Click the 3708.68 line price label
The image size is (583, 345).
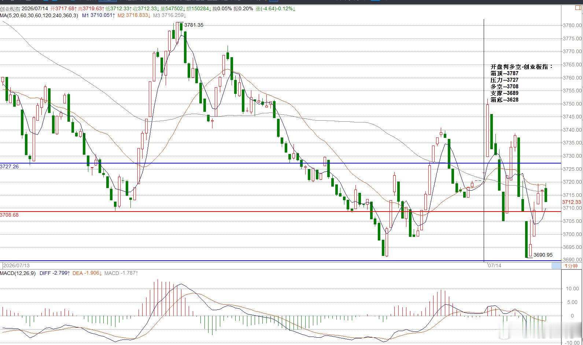[x=9, y=215]
